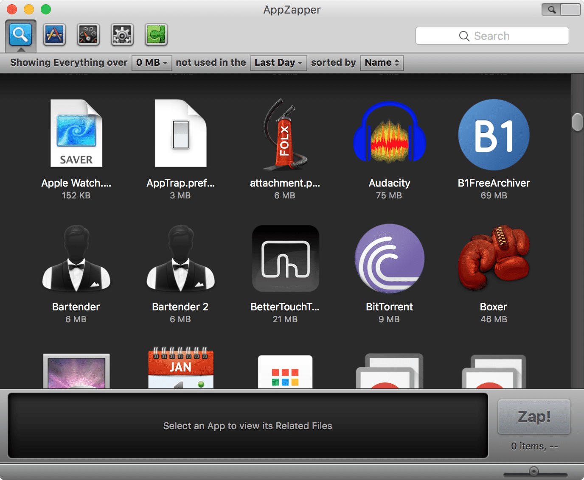Click the vertical scrollbar thumb
Screen dimensions: 584x480
(577, 122)
